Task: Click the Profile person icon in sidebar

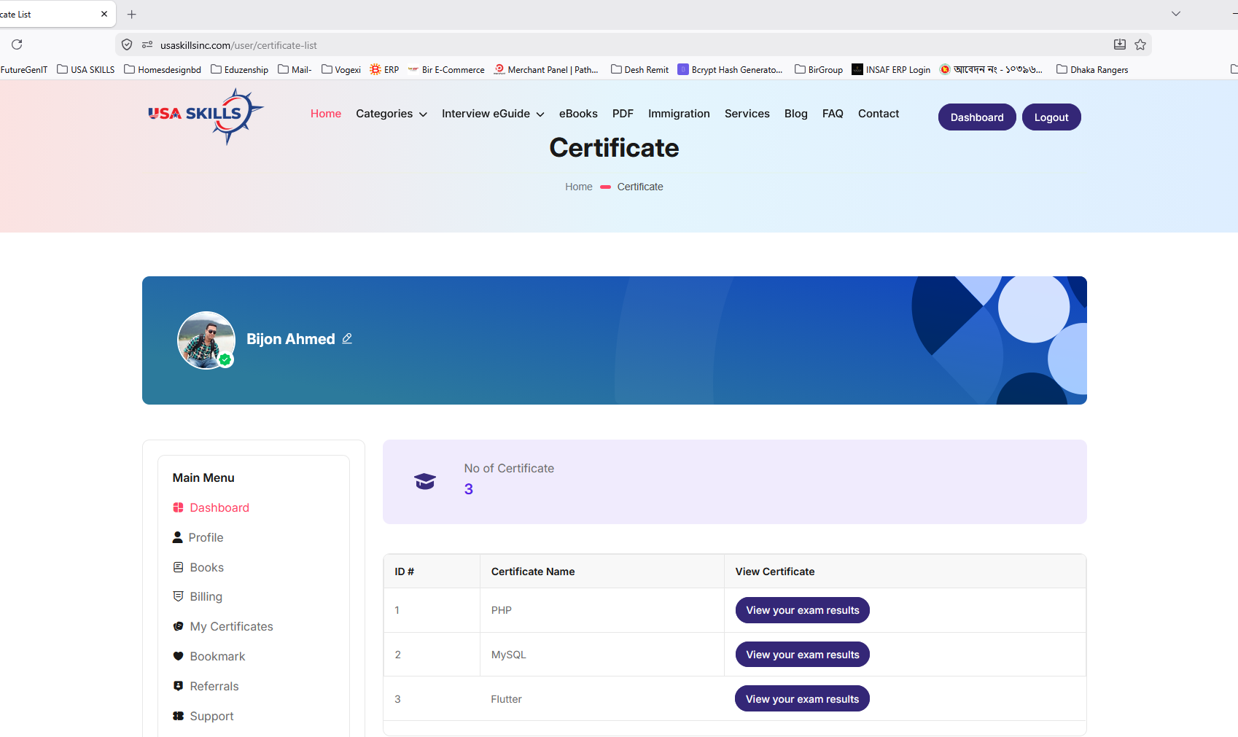Action: [177, 537]
